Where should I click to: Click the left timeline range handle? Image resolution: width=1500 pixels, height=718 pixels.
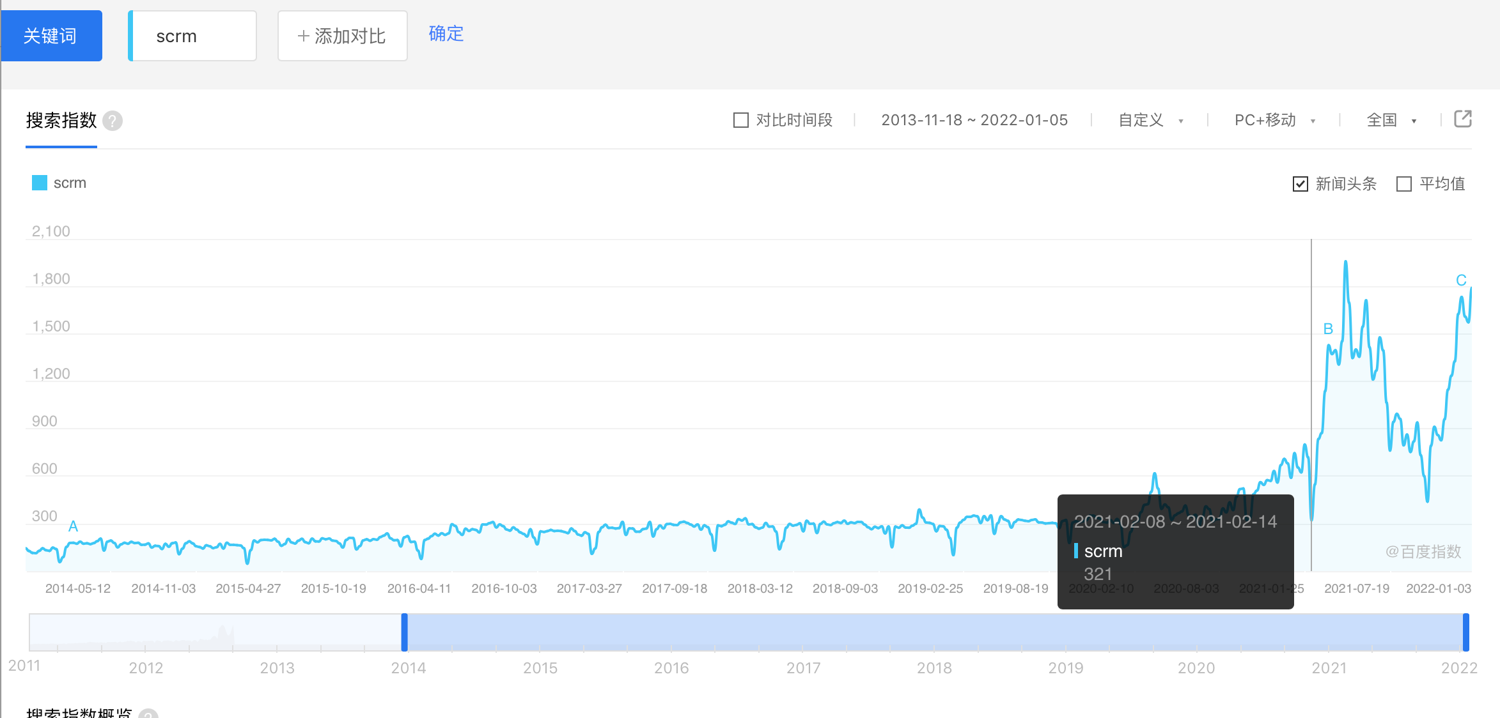coord(404,632)
